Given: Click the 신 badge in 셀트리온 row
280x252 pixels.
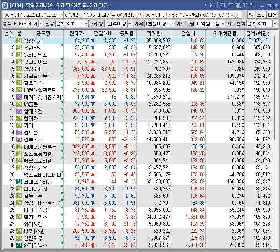Looking at the screenshot, I should coord(19,196).
